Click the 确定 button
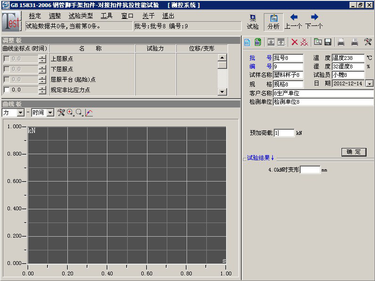 353,152
